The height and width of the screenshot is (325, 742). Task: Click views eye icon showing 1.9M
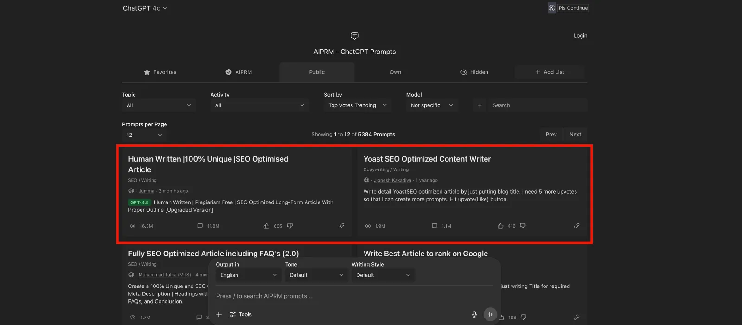(x=368, y=226)
